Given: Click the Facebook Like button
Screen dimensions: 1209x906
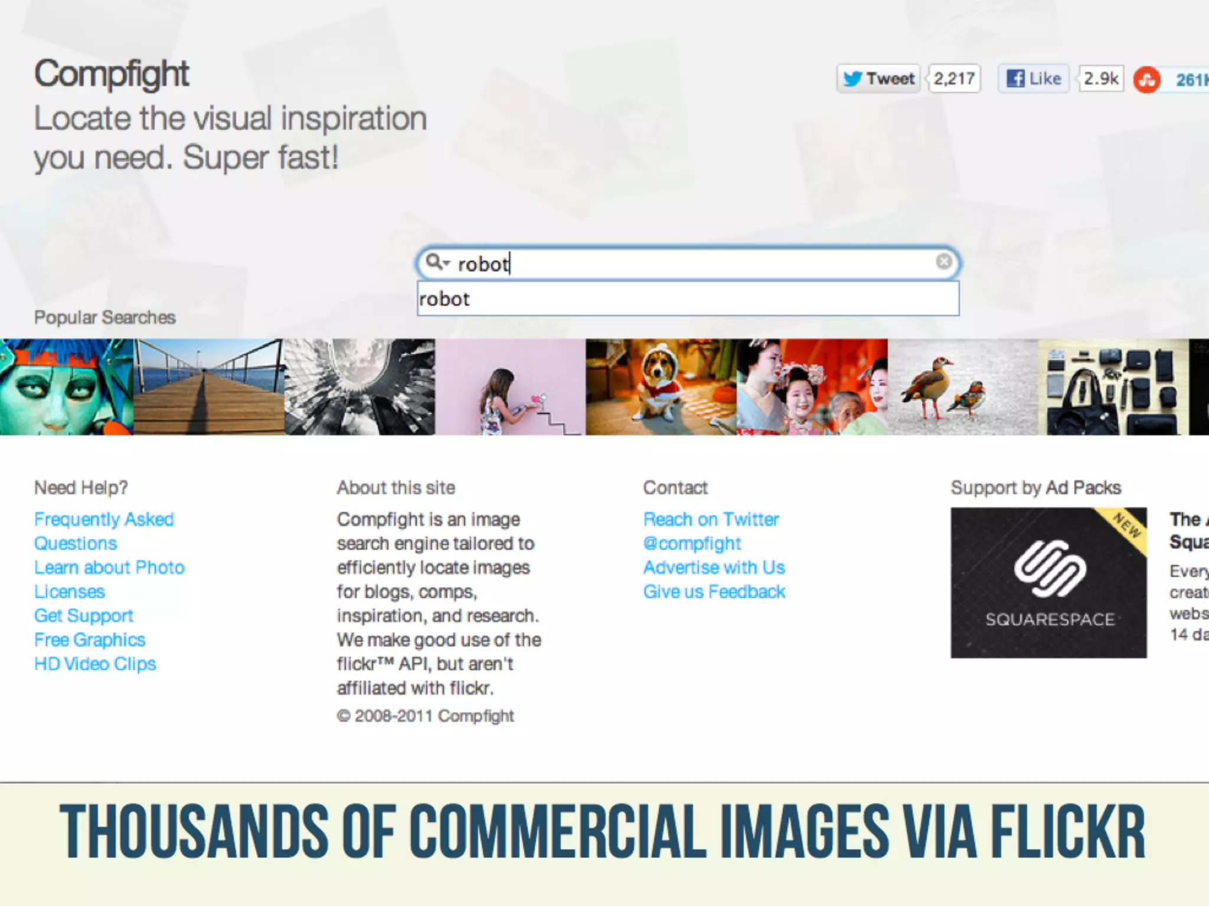Looking at the screenshot, I should pyautogui.click(x=1033, y=78).
